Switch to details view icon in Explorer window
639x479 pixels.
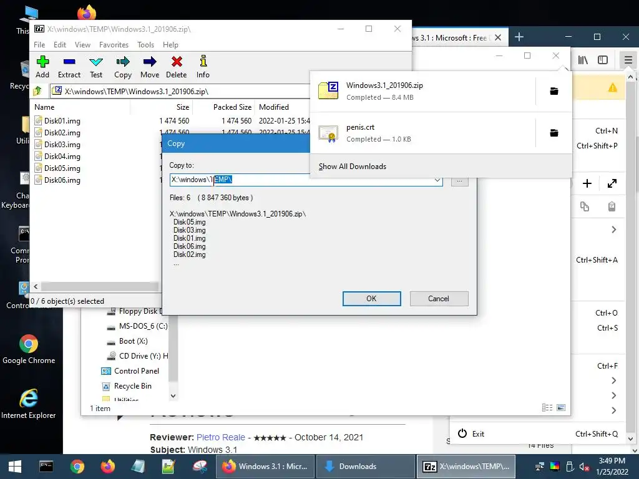[547, 408]
